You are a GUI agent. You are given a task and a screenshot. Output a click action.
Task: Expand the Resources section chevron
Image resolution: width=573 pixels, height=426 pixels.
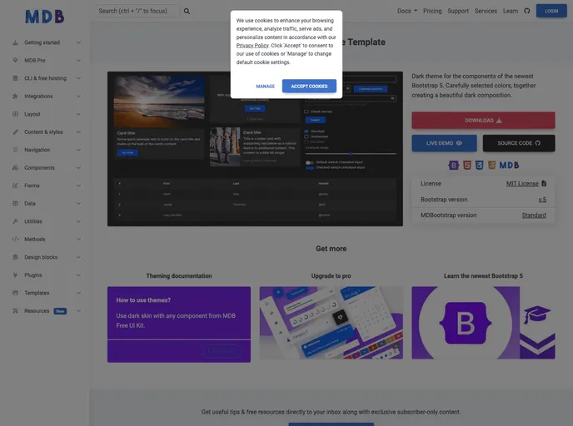[78, 311]
